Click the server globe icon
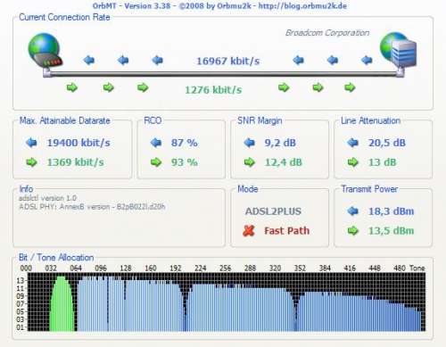 [x=399, y=50]
